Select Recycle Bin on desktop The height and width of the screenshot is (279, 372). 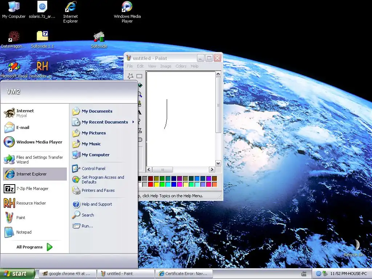click(x=354, y=248)
